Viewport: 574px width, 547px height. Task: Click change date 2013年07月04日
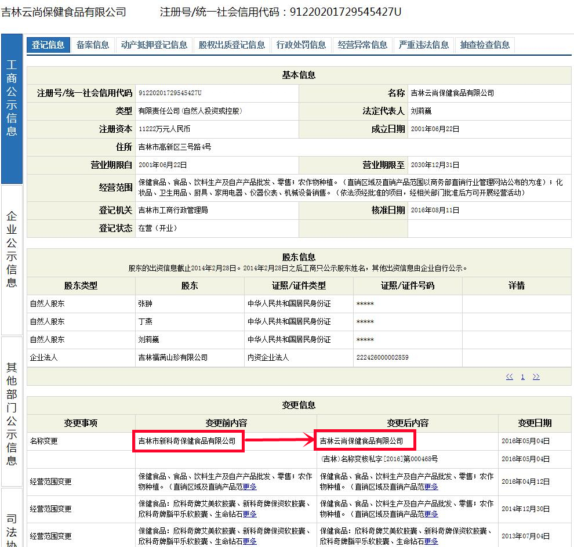(526, 536)
